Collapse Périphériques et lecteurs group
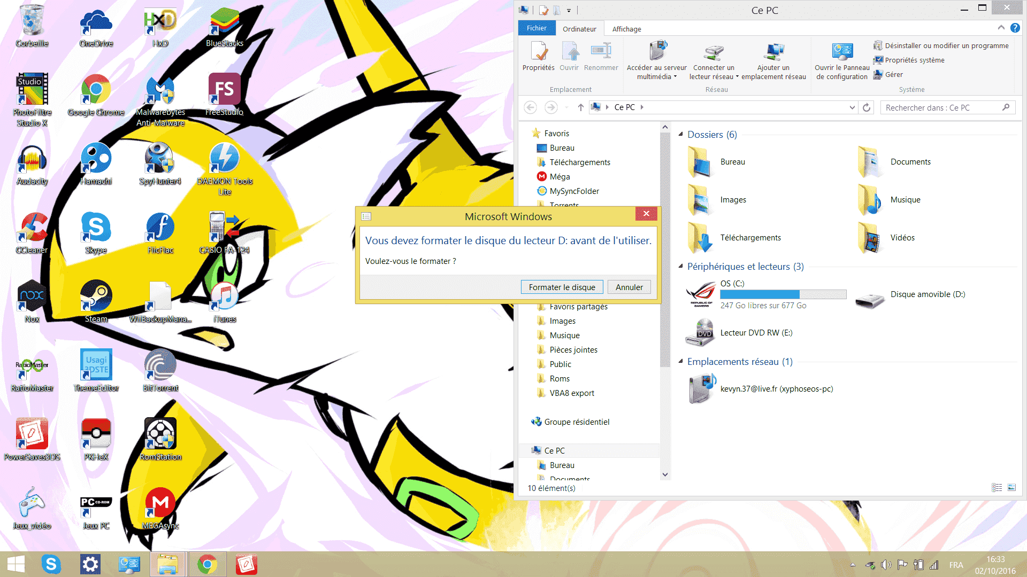Screen dimensions: 1027x577 pyautogui.click(x=681, y=266)
